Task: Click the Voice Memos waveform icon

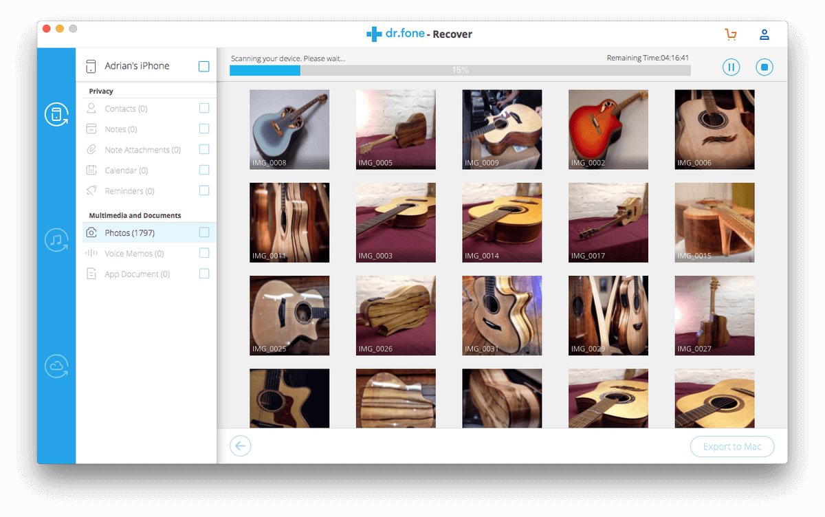Action: (91, 254)
